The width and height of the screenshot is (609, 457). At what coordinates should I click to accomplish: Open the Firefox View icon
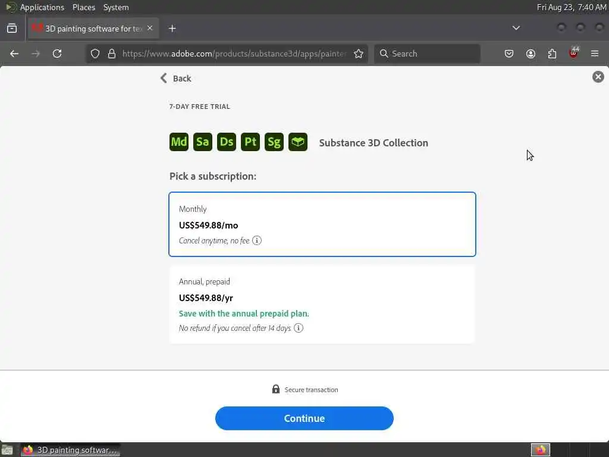(x=12, y=29)
